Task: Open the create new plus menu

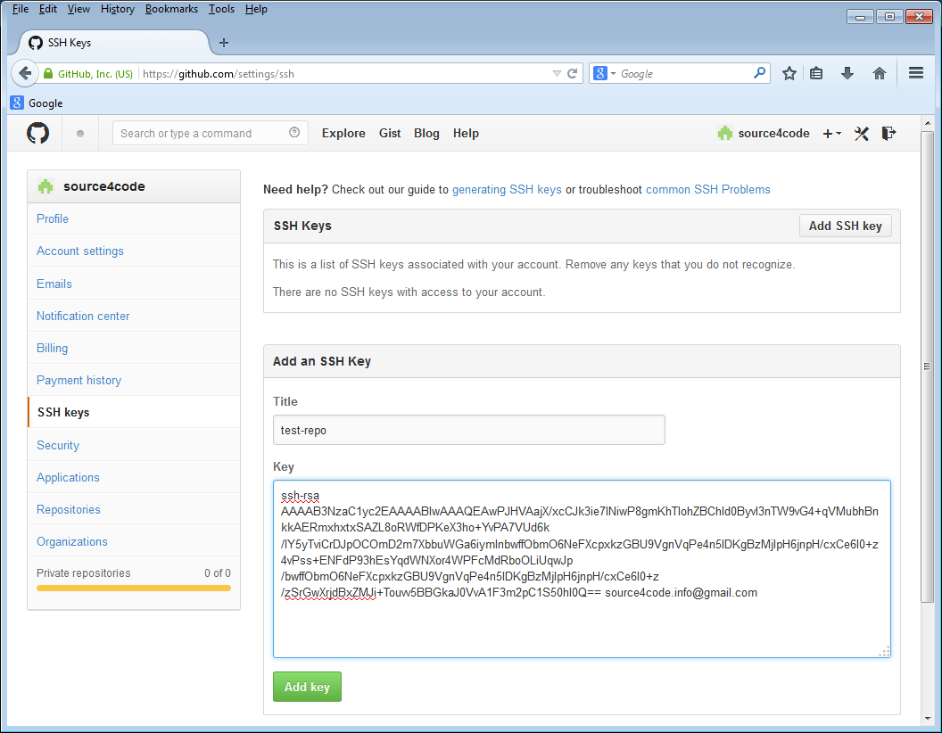Action: pyautogui.click(x=831, y=133)
